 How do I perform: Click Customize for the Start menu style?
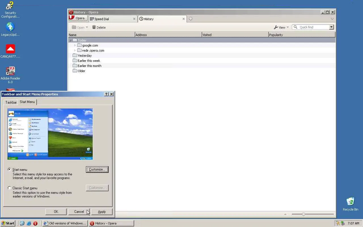tap(97, 169)
